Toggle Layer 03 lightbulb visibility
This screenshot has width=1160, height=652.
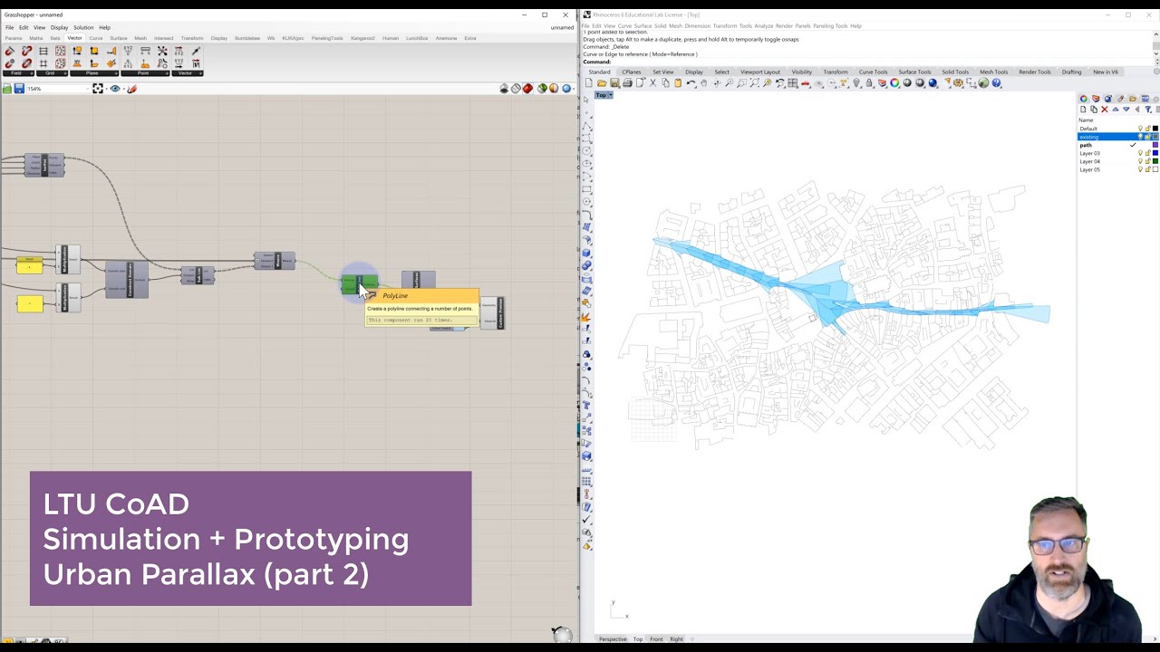tap(1140, 153)
